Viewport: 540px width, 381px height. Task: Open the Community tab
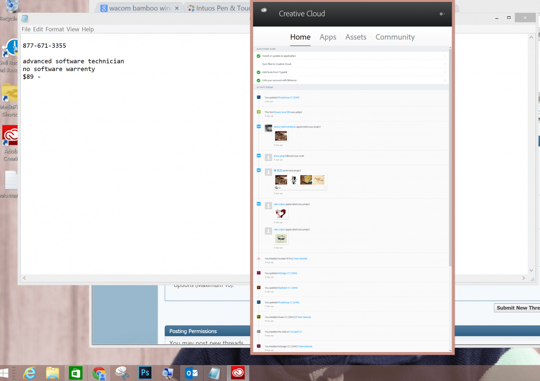(x=395, y=37)
